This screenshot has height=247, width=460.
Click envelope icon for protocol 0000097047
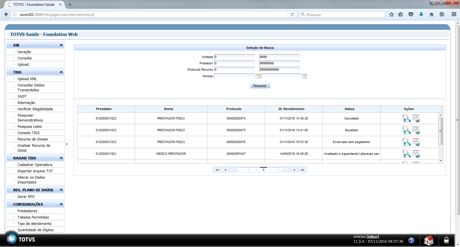pyautogui.click(x=416, y=154)
